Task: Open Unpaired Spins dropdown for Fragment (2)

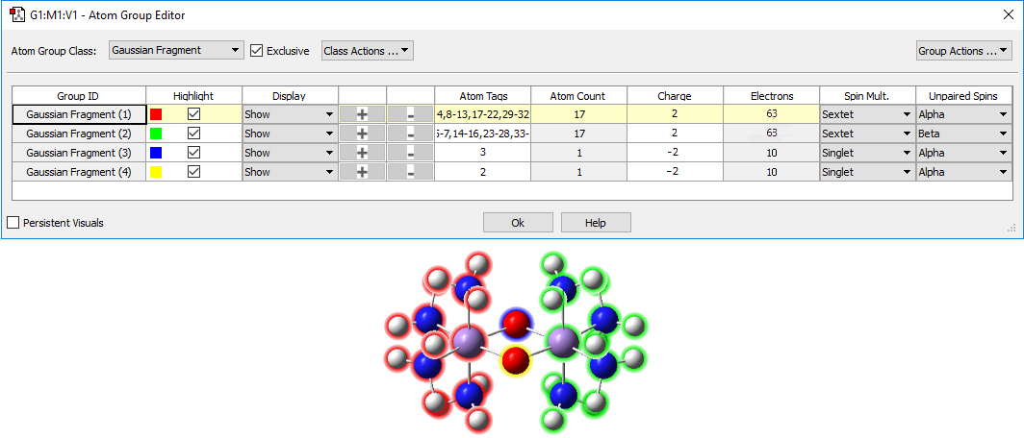Action: (962, 134)
